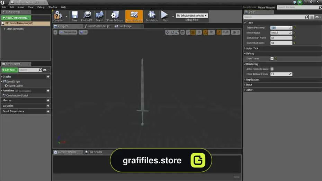This screenshot has width=322, height=181.
Task: Select the scale gizmo tool in viewport
Action: point(177,32)
